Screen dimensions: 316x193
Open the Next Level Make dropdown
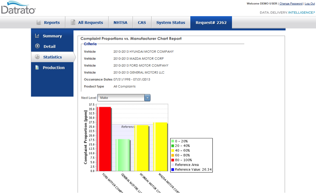click(x=124, y=98)
